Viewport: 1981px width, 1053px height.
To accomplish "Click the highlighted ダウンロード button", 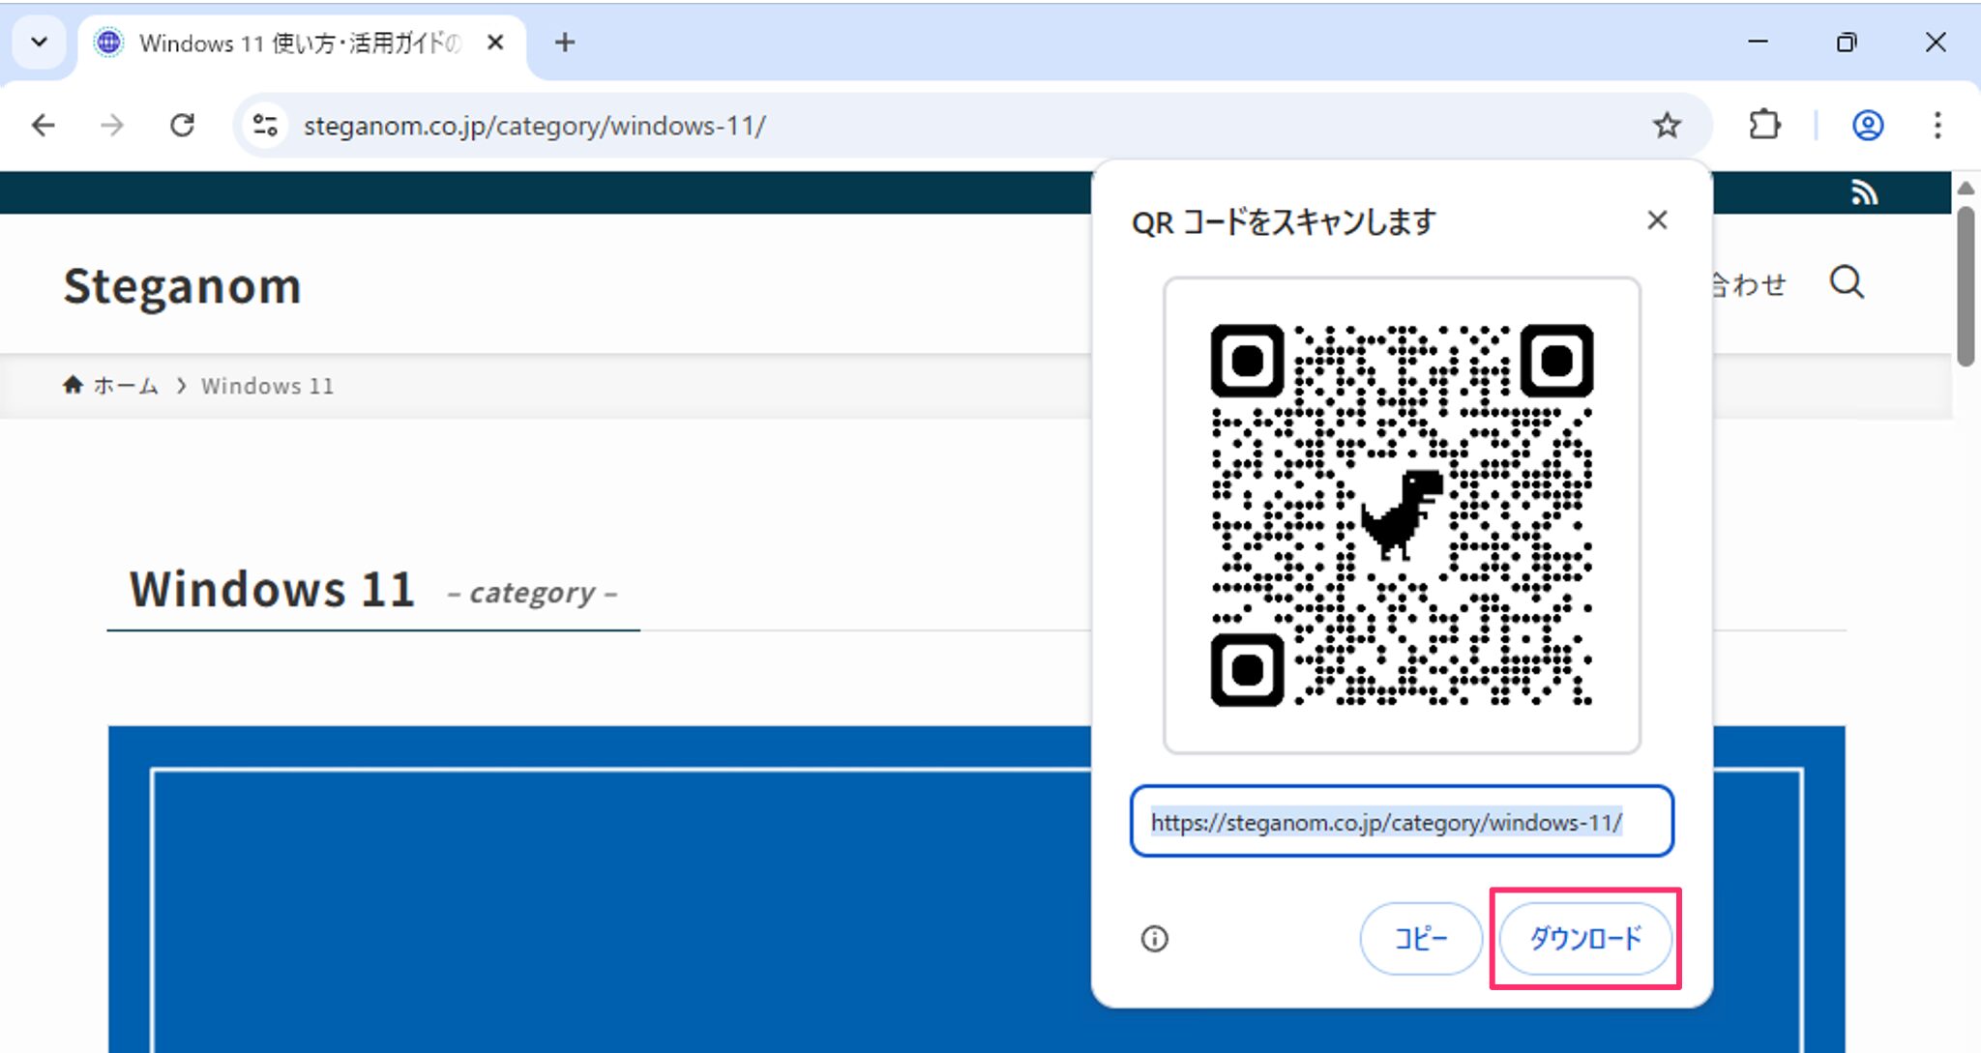I will click(x=1584, y=938).
